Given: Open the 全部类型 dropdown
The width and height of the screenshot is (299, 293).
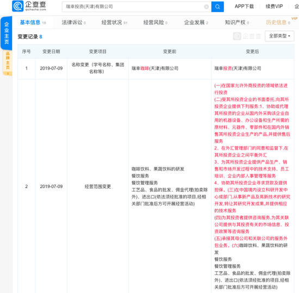Looking at the screenshot, I should click(279, 36).
